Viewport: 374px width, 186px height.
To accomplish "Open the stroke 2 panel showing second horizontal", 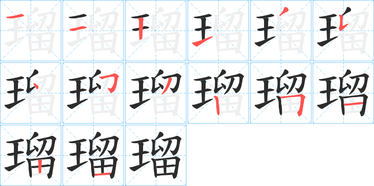I will [93, 31].
